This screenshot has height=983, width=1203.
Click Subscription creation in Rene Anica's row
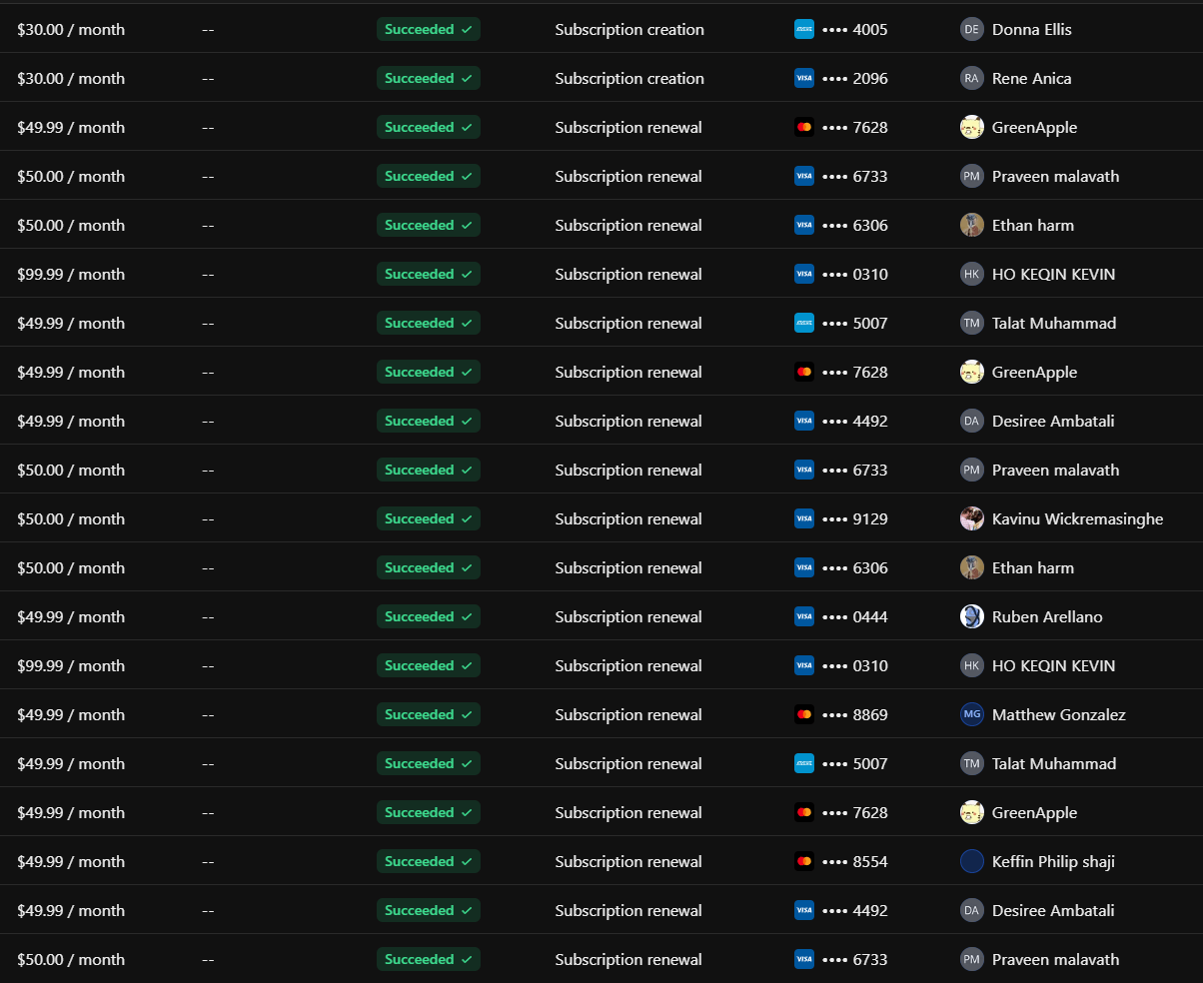(x=629, y=79)
